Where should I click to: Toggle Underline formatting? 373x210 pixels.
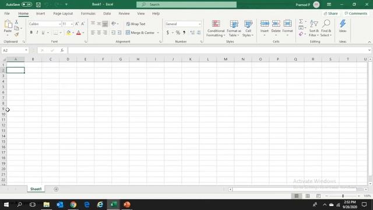pos(43,33)
